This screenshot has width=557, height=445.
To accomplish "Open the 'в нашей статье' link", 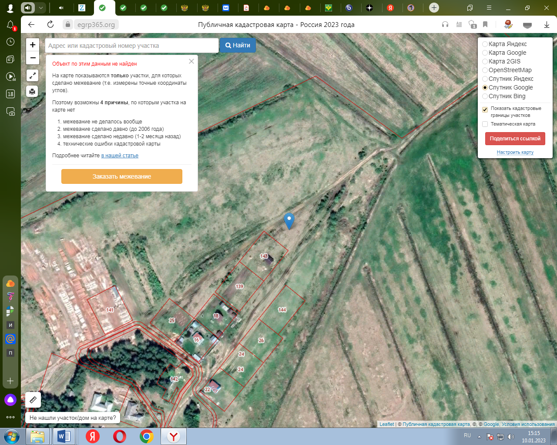I will click(120, 156).
